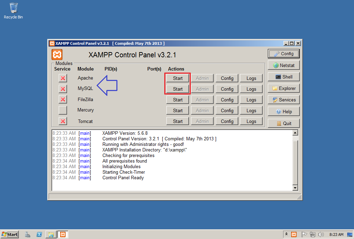Click the flag notification icon in the tray
354x239 pixels.
coord(304,234)
